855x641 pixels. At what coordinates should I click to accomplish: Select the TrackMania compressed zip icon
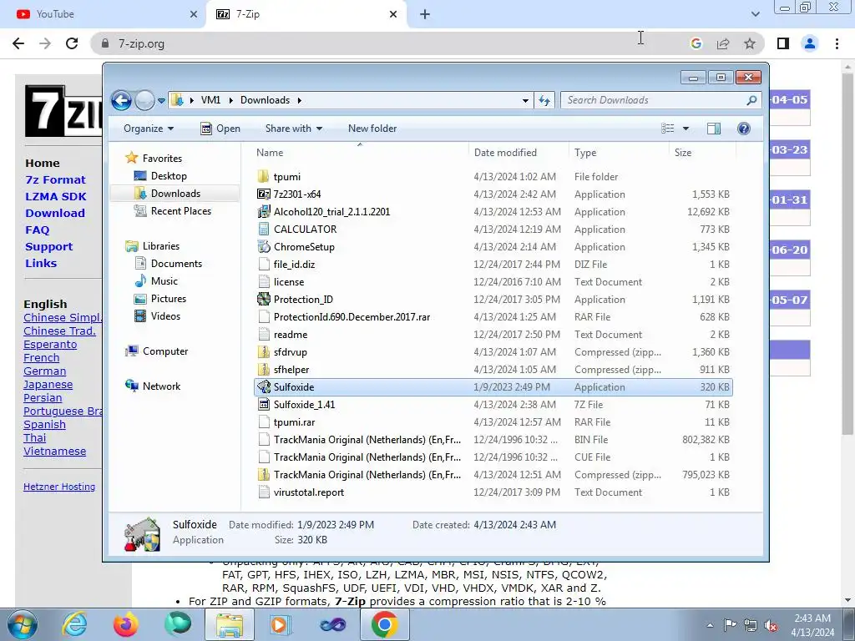point(263,475)
